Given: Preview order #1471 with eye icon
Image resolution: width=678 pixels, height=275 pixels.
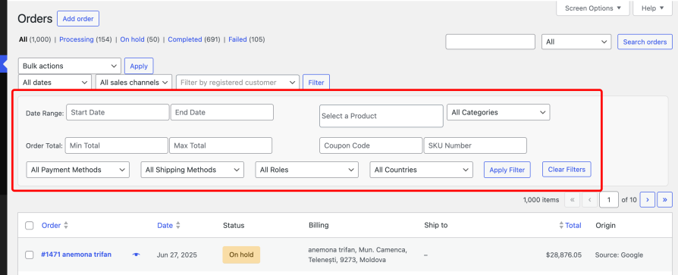Looking at the screenshot, I should click(x=137, y=255).
